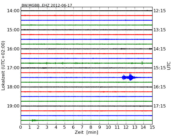Click the green spike near minute 3 at 16:45
The height and width of the screenshot is (138, 173).
click(x=47, y=63)
